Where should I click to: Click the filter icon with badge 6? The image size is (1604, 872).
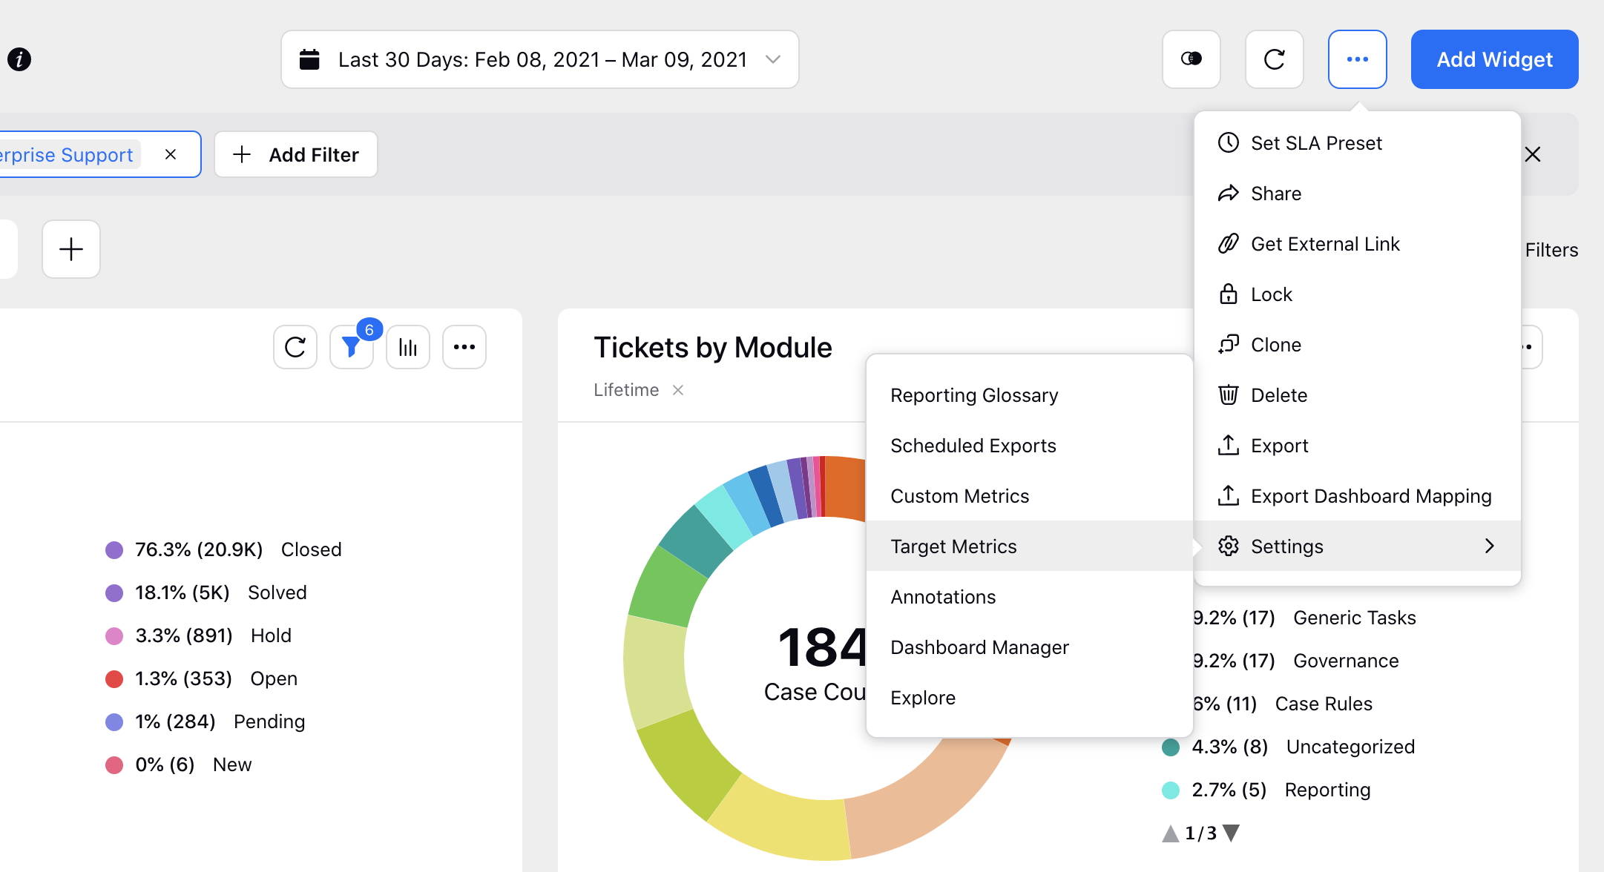(x=353, y=347)
